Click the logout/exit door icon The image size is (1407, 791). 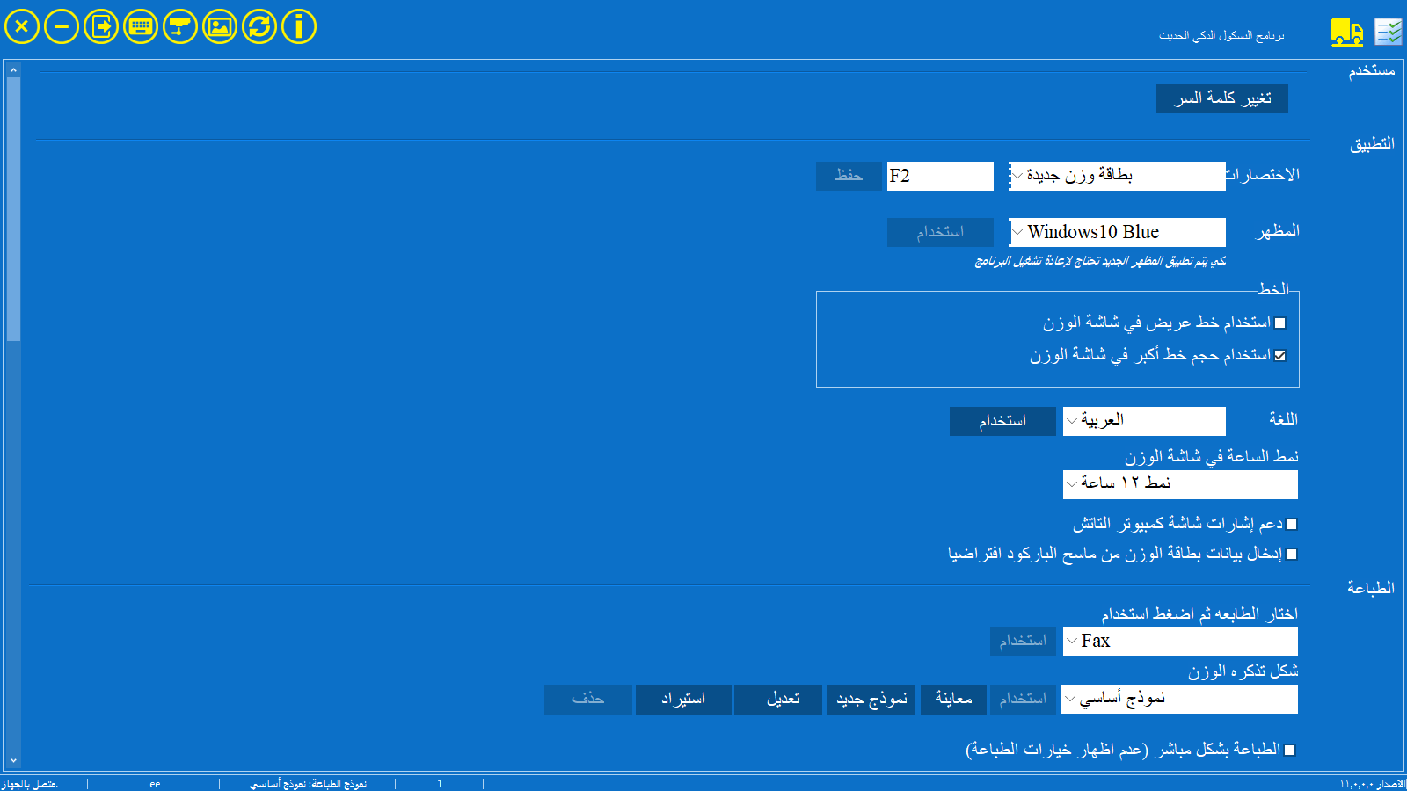101,26
